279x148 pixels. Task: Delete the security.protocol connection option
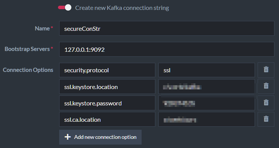click(x=266, y=70)
